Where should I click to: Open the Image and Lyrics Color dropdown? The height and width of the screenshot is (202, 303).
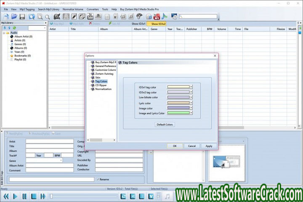191,113
